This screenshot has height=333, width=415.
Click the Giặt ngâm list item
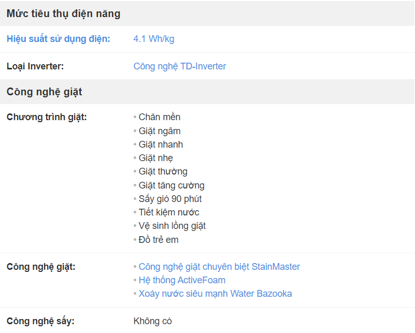[160, 131]
